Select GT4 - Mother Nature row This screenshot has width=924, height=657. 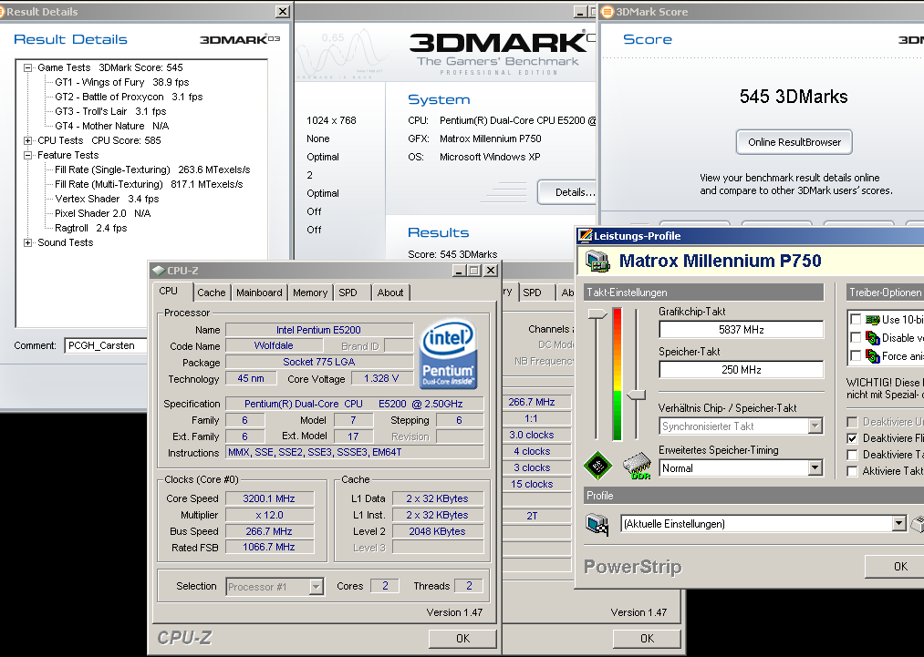click(111, 126)
